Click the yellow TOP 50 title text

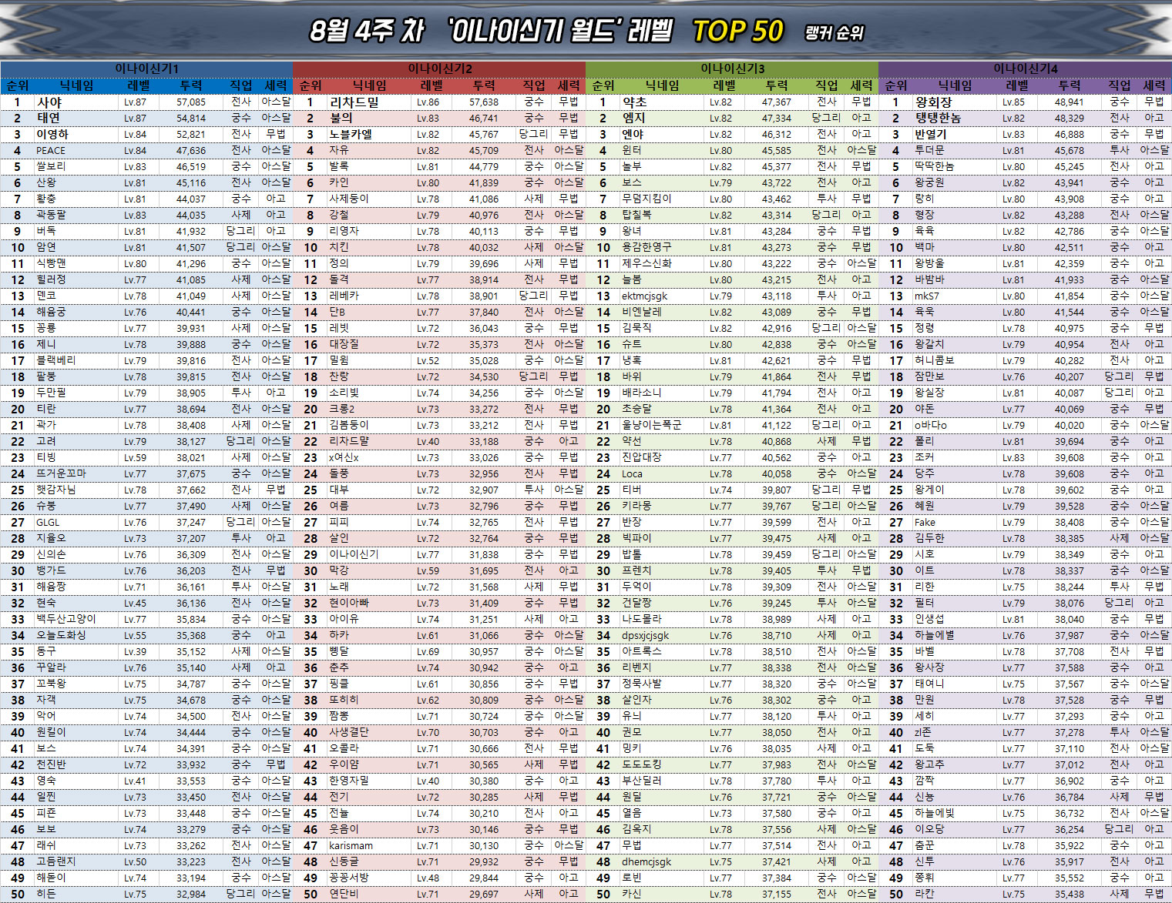[737, 31]
